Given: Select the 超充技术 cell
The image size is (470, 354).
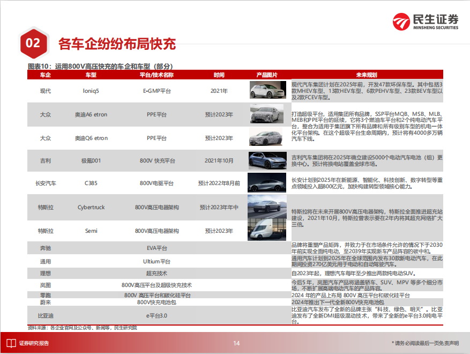Looking at the screenshot, I should (156, 274).
